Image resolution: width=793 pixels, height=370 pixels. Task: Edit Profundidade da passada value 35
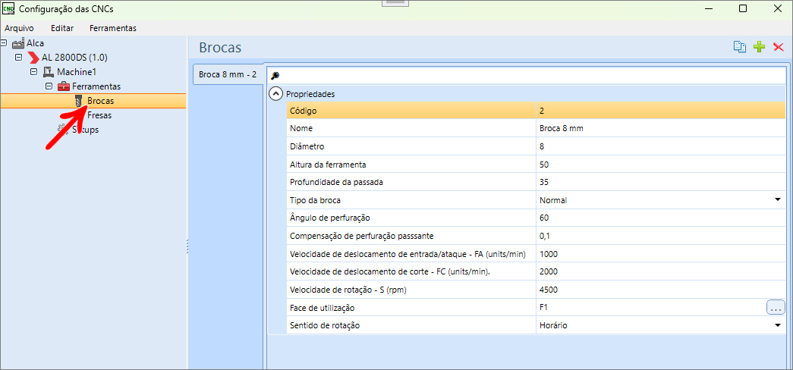pos(660,182)
